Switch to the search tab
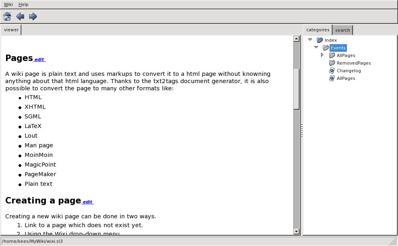Viewport: 398px width, 246px height. [342, 30]
